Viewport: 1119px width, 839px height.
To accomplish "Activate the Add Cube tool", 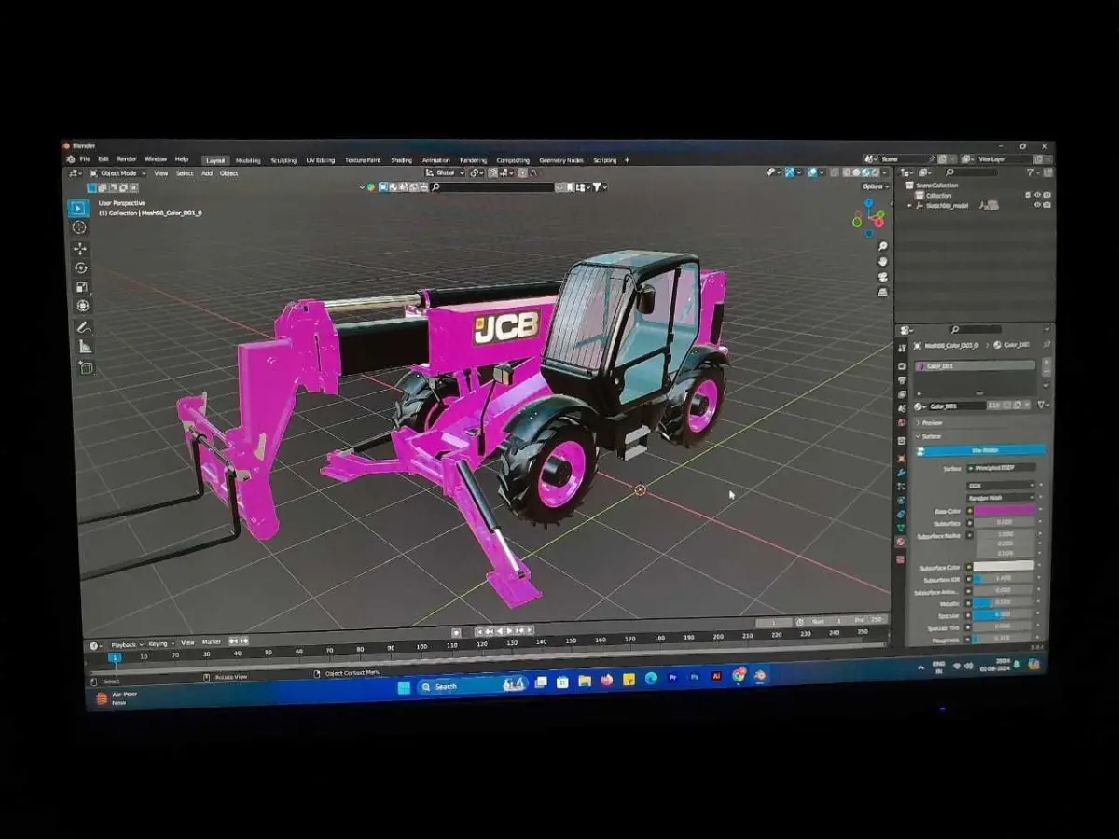I will tap(86, 368).
